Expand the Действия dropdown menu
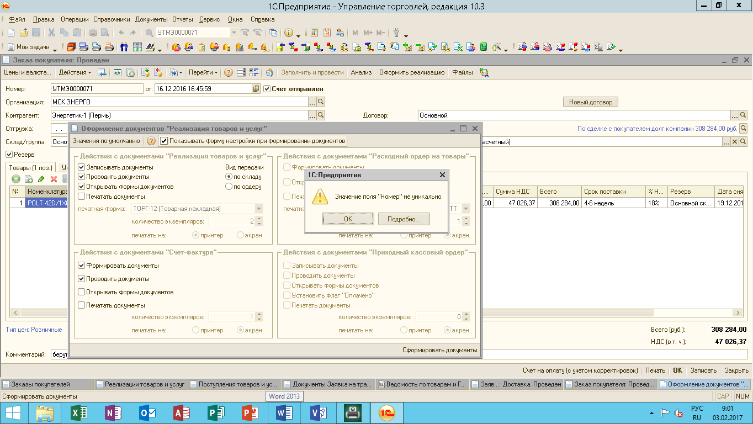 [x=75, y=72]
